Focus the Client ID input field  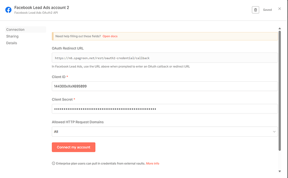click(164, 86)
